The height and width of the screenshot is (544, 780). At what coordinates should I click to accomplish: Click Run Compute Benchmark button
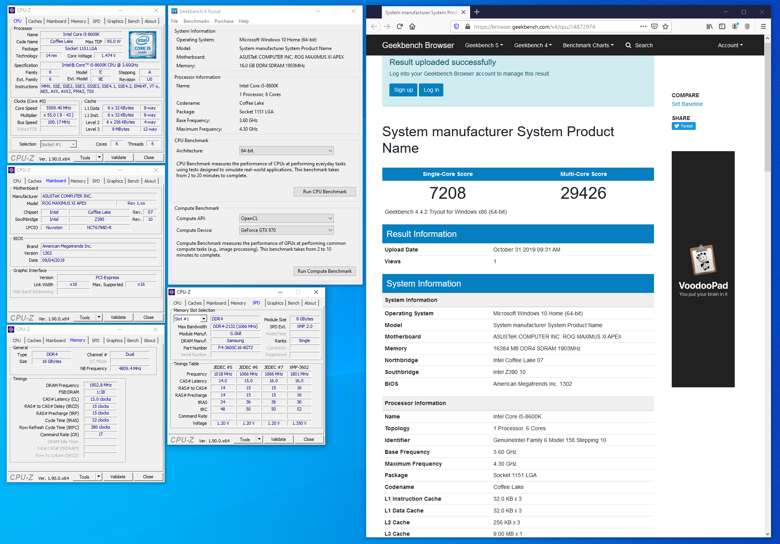point(325,271)
